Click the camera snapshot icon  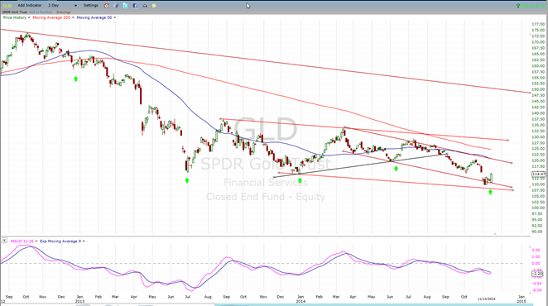pyautogui.click(x=145, y=6)
